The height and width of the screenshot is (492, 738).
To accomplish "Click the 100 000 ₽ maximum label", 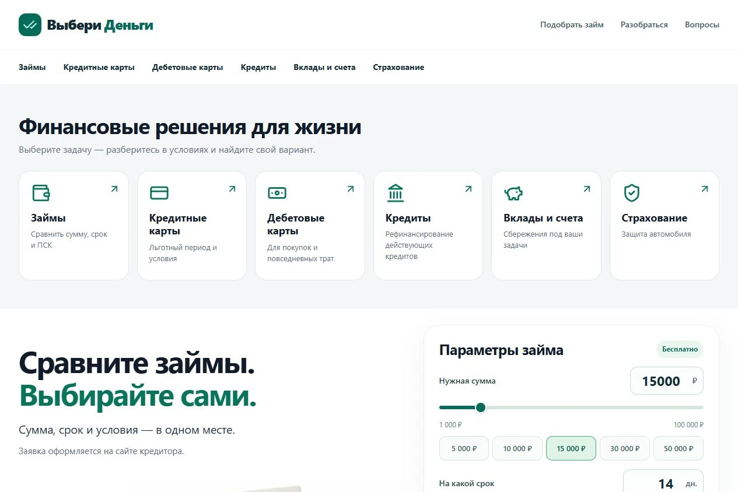I will click(x=688, y=425).
